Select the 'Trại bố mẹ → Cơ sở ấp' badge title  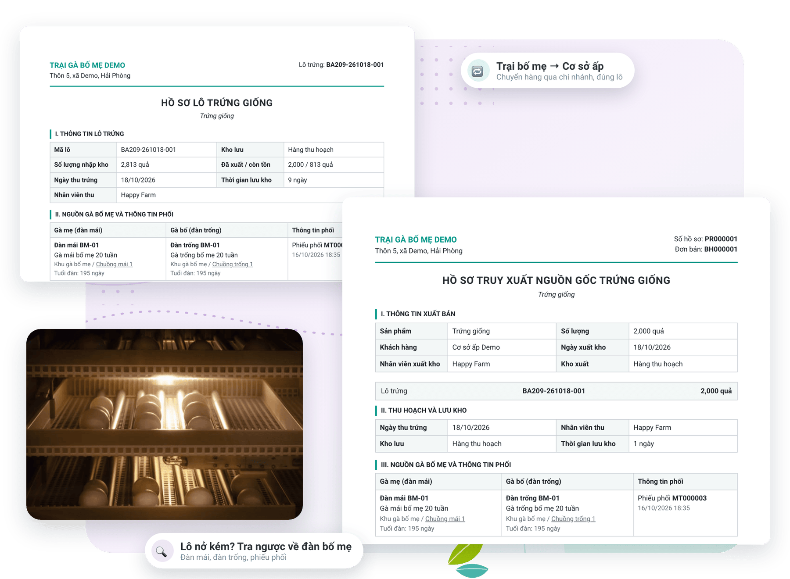[550, 66]
